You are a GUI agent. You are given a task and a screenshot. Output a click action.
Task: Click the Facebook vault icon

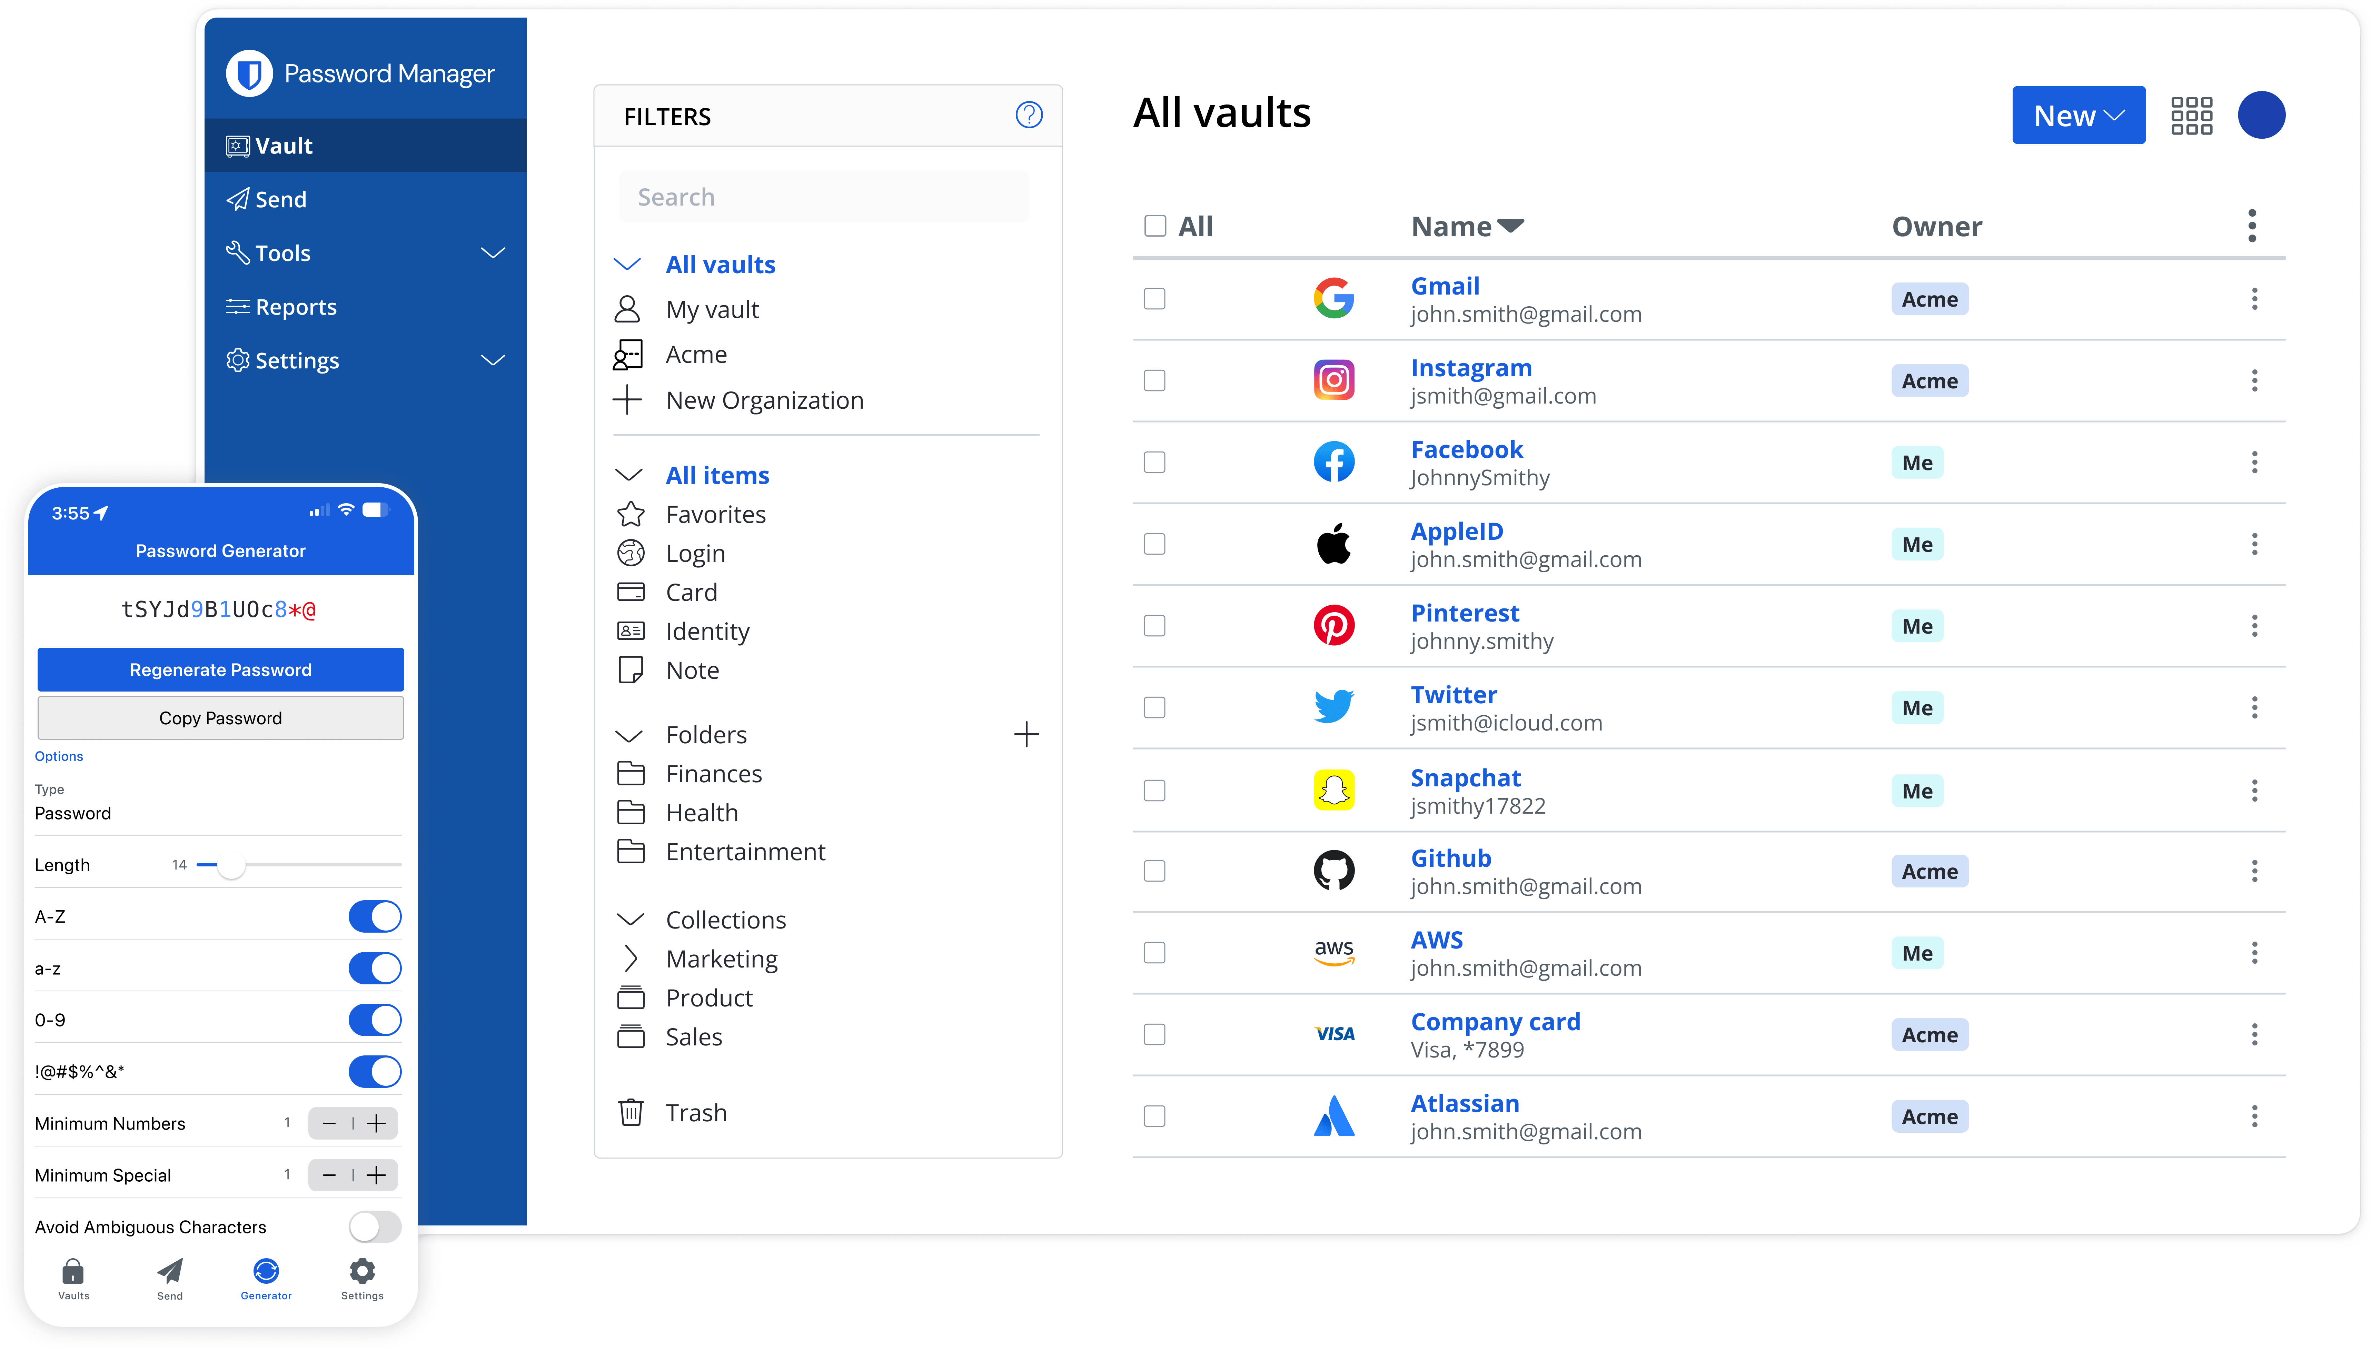1335,462
